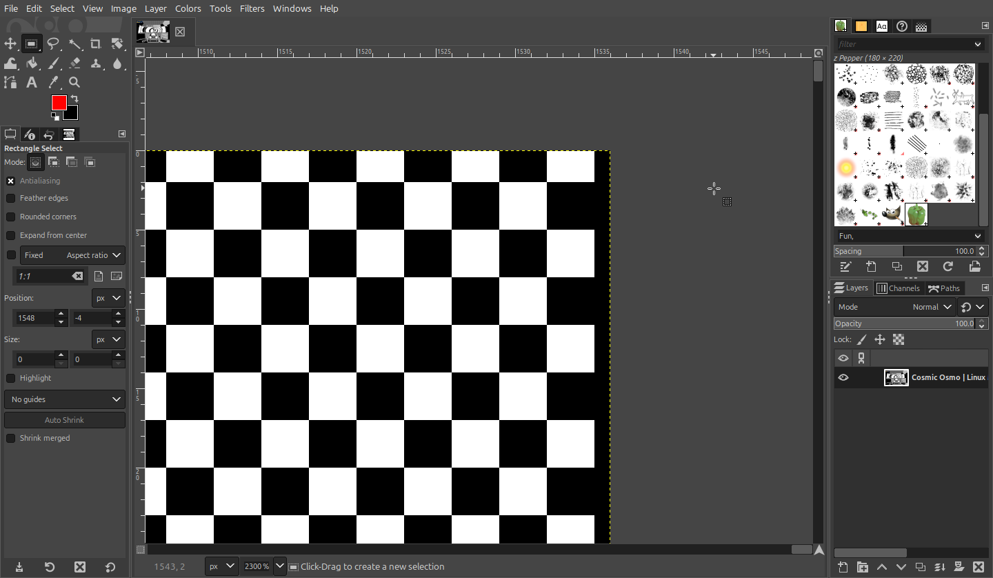
Task: Disable the Antialiasing checkbox
Action: (x=11, y=181)
